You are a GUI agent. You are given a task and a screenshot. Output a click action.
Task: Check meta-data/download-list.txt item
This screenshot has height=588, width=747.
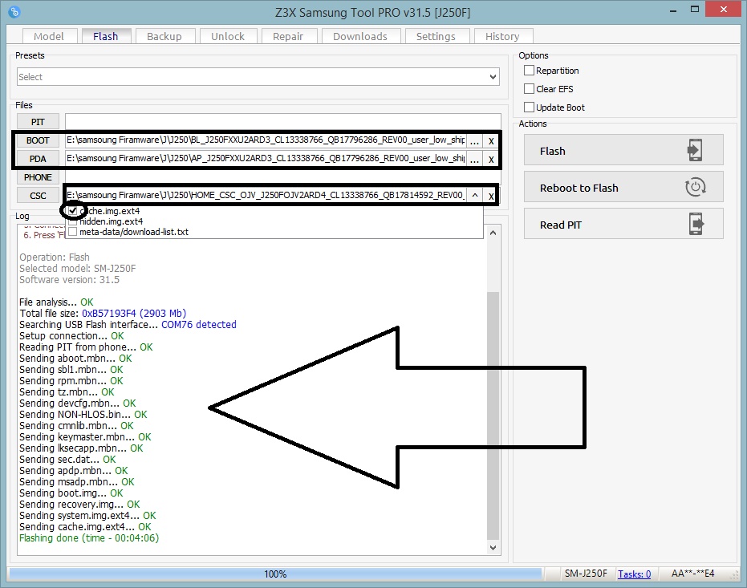[73, 232]
